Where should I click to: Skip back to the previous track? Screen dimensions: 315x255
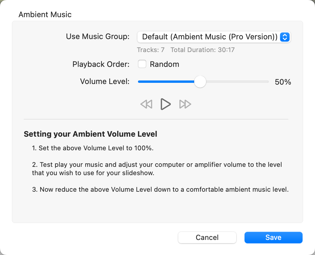(146, 104)
